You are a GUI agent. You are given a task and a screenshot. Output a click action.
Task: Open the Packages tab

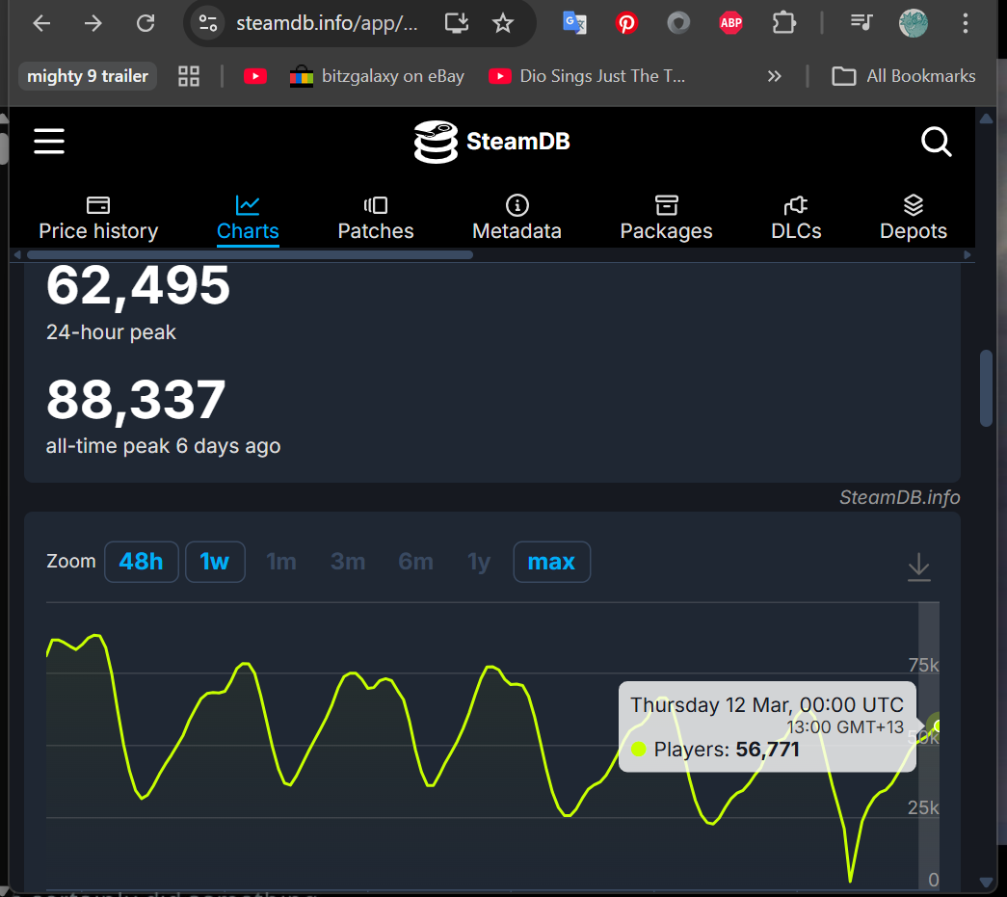click(666, 219)
